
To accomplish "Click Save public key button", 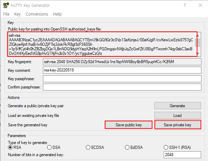I will pos(128,125).
